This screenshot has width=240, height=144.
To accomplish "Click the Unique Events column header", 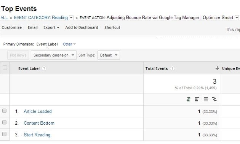I will point(231,68).
